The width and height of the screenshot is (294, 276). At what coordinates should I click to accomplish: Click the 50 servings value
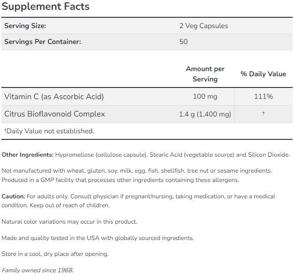pyautogui.click(x=184, y=42)
